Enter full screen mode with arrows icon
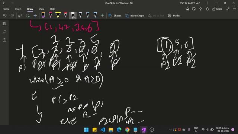Image resolution: width=238 pixels, height=134 pixels. pos(228,9)
